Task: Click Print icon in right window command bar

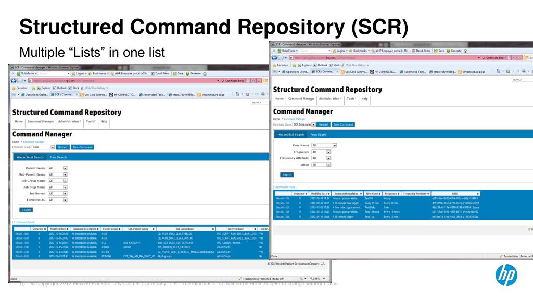Action: (x=524, y=71)
